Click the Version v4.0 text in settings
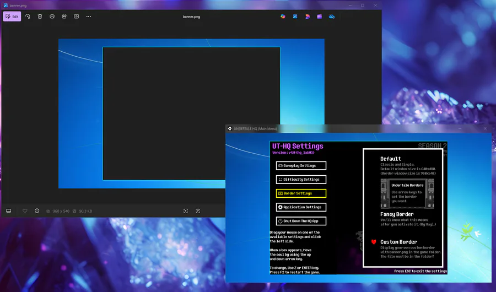The height and width of the screenshot is (292, 496). (293, 153)
